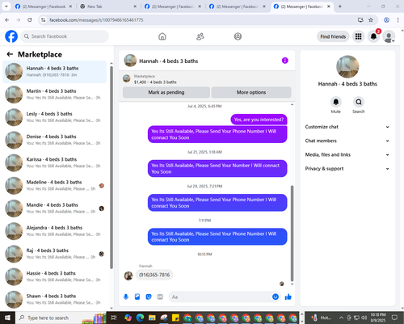Go back from Marketplace with arrow
Image resolution: width=404 pixels, height=324 pixels.
coord(10,54)
